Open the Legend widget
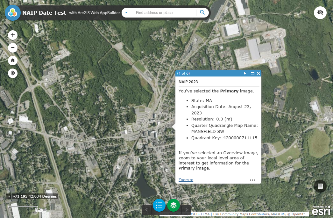The width and height of the screenshot is (333, 218). click(159, 205)
